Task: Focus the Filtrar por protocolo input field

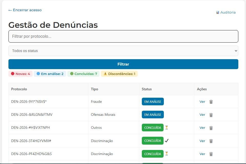Action: click(x=123, y=36)
